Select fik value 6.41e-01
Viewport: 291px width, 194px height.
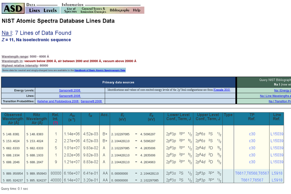click(x=91, y=173)
